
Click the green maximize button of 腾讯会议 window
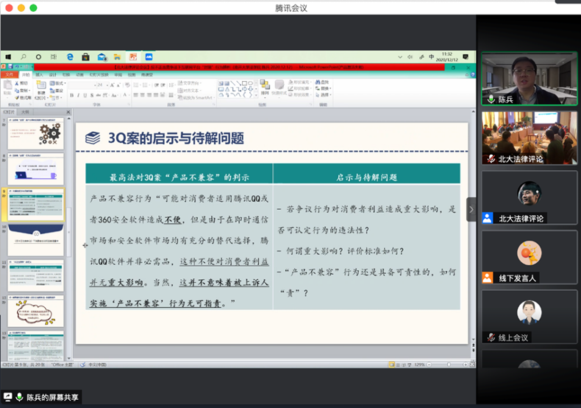(x=33, y=7)
